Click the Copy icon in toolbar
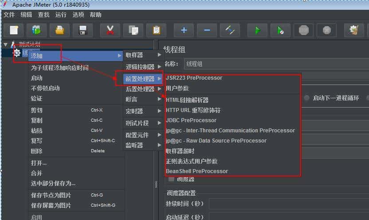This screenshot has width=369, height=220. [x=133, y=30]
